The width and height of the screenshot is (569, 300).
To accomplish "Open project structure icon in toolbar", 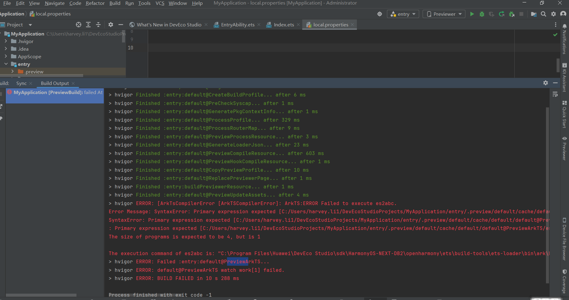I will point(534,14).
